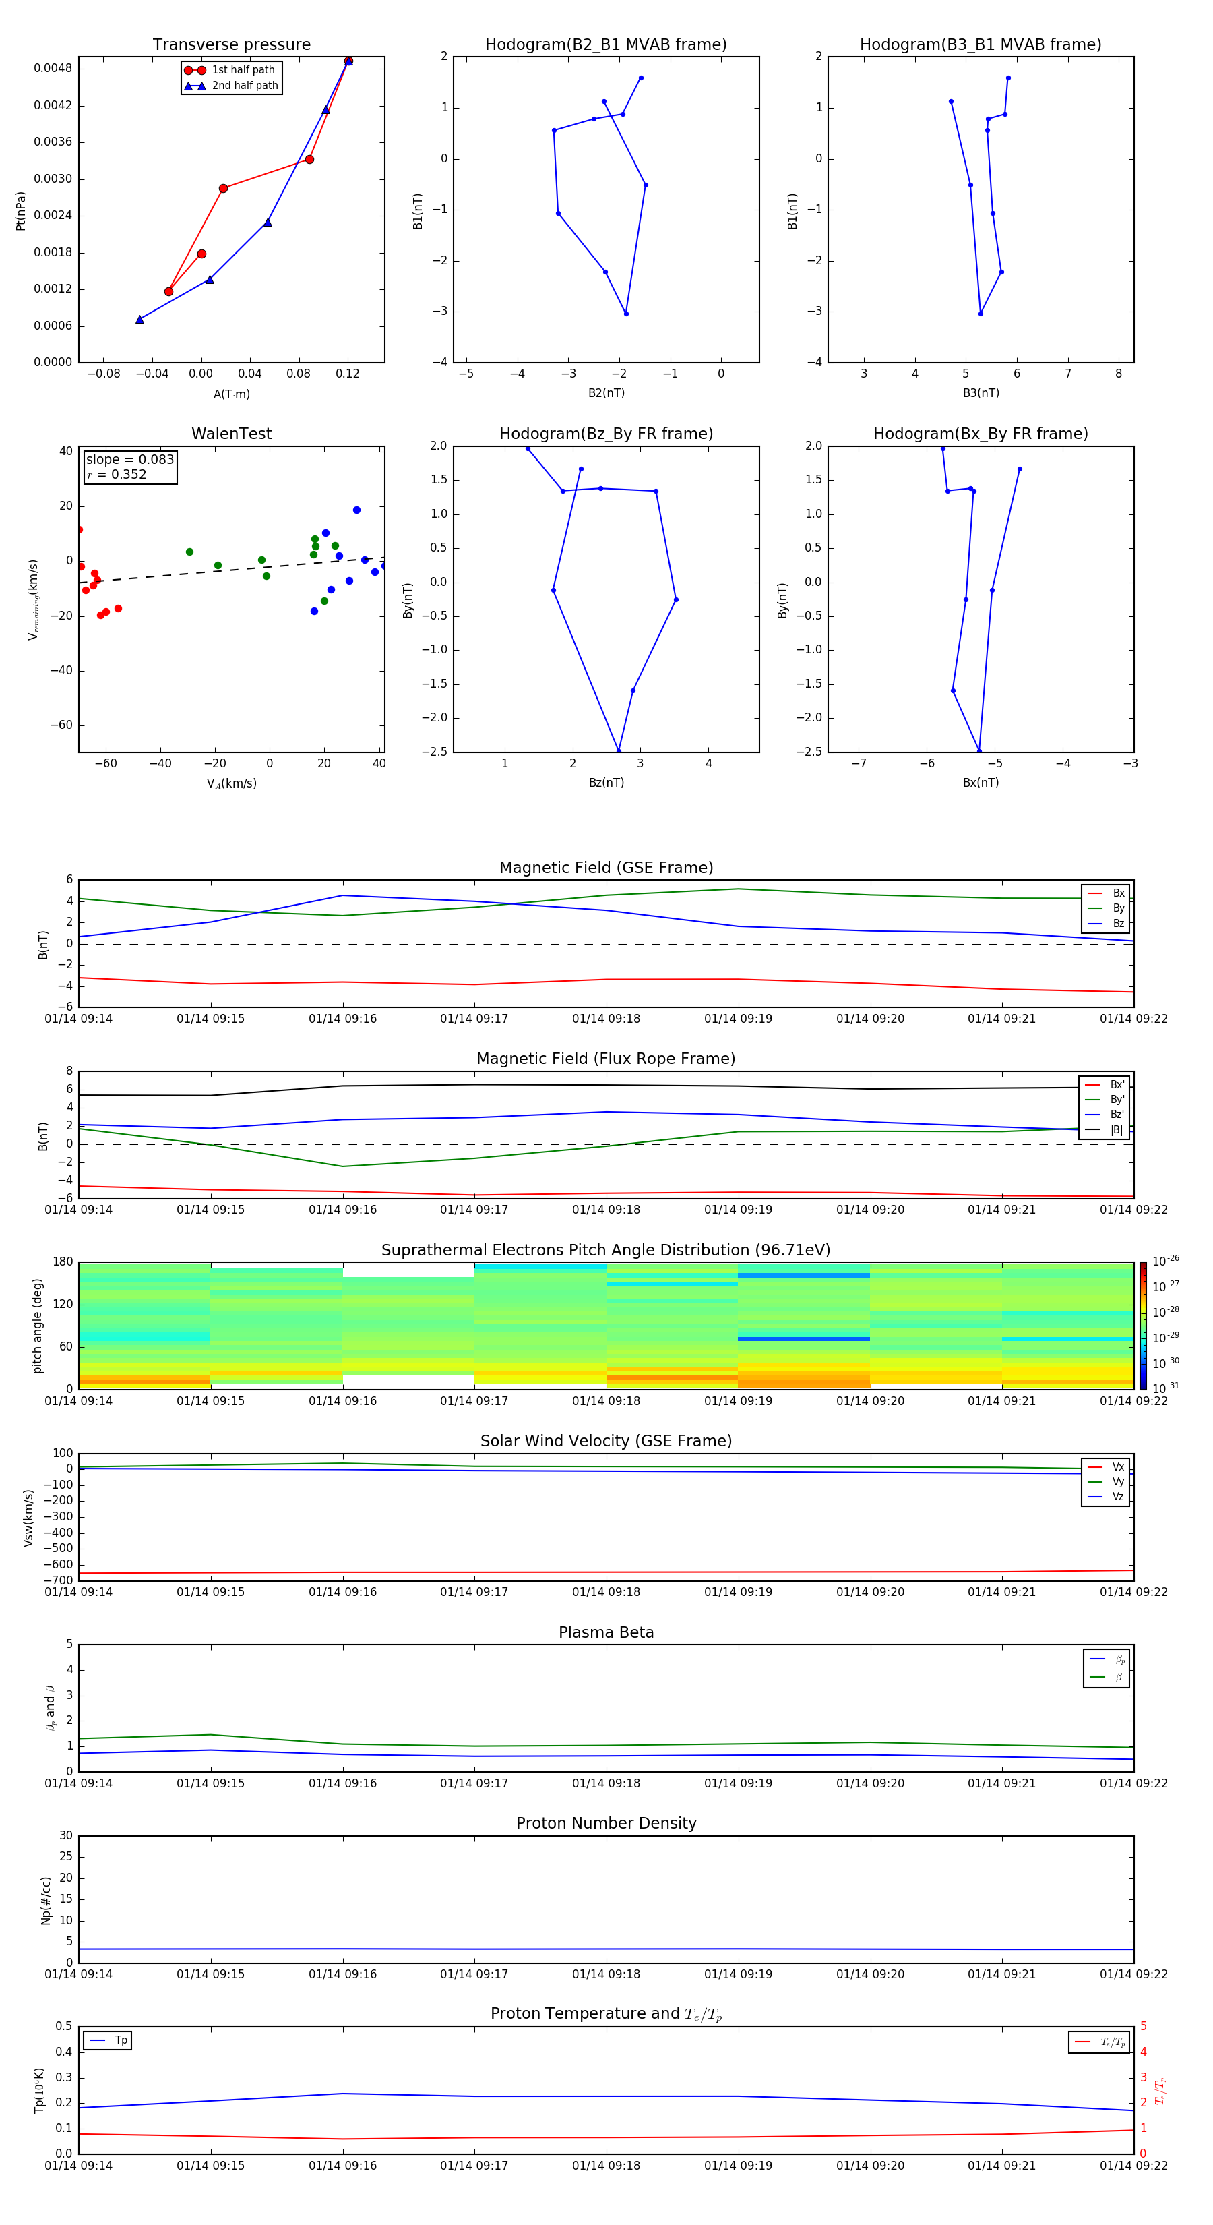This screenshot has height=2225, width=1213.
Task: Click the 'Tp(10^6K)' y-axis label
Action: click(39, 2090)
